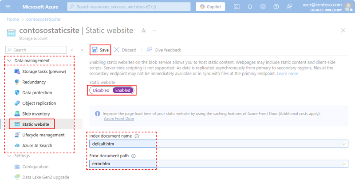Open Data Lake Gen2 upgrade item
Viewport: 355px width, 183px height.
pyautogui.click(x=46, y=177)
